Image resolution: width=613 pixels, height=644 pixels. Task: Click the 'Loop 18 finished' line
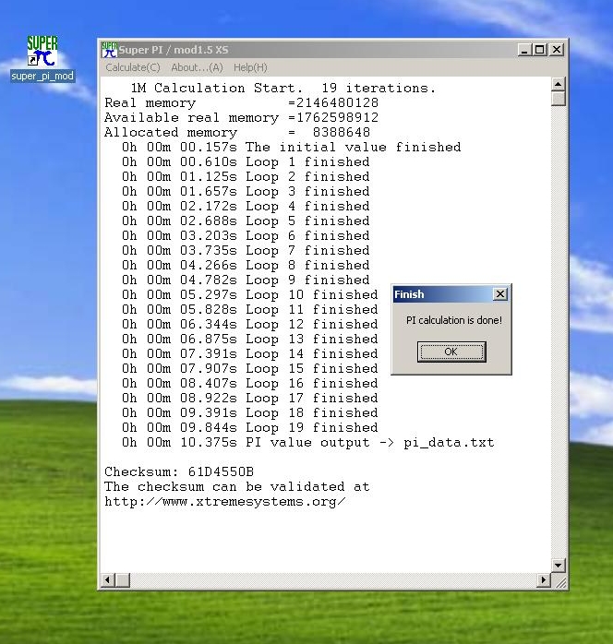(x=250, y=413)
